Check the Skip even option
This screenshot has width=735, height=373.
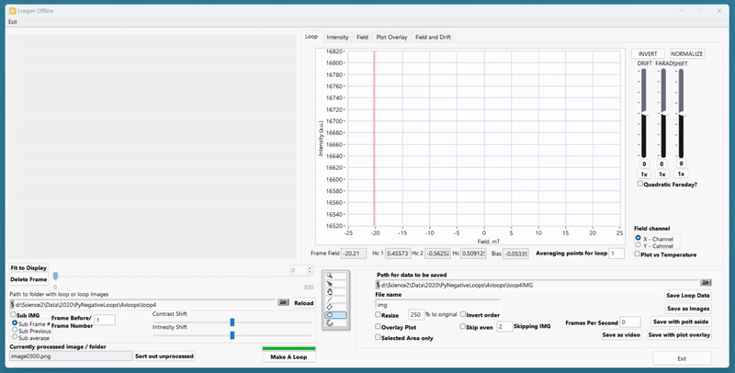point(463,326)
